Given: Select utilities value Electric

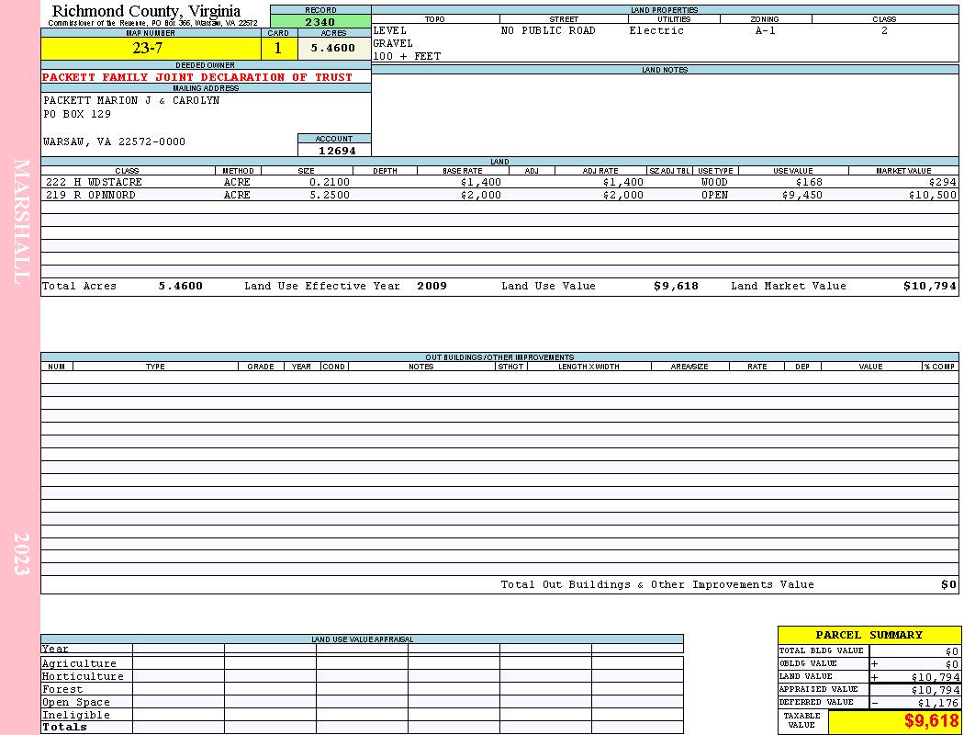Looking at the screenshot, I should point(656,30).
